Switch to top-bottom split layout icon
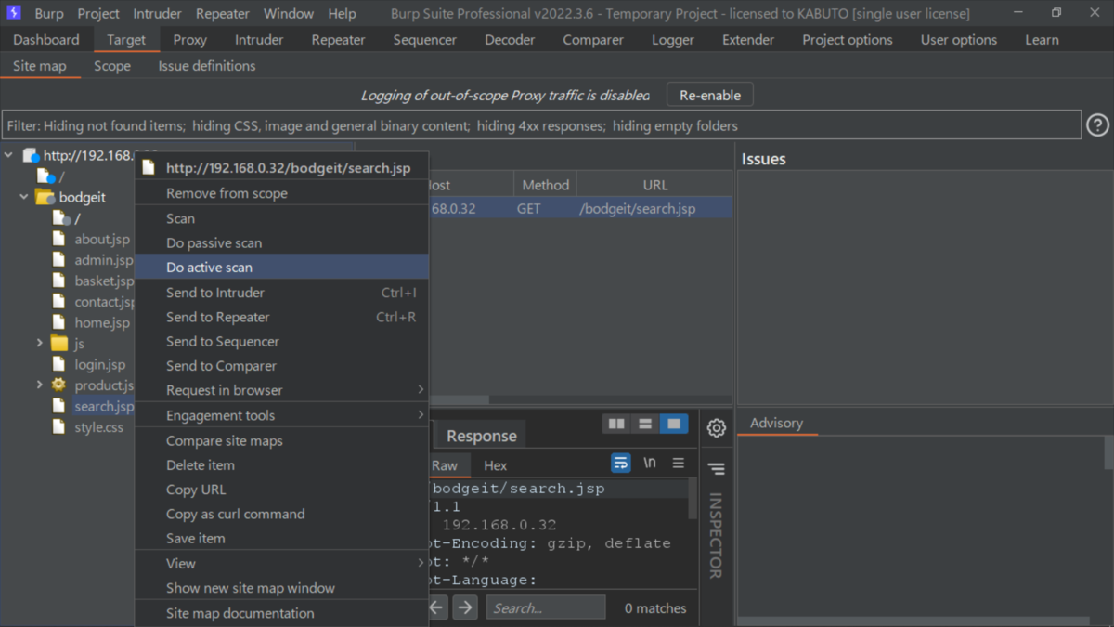 [x=645, y=424]
